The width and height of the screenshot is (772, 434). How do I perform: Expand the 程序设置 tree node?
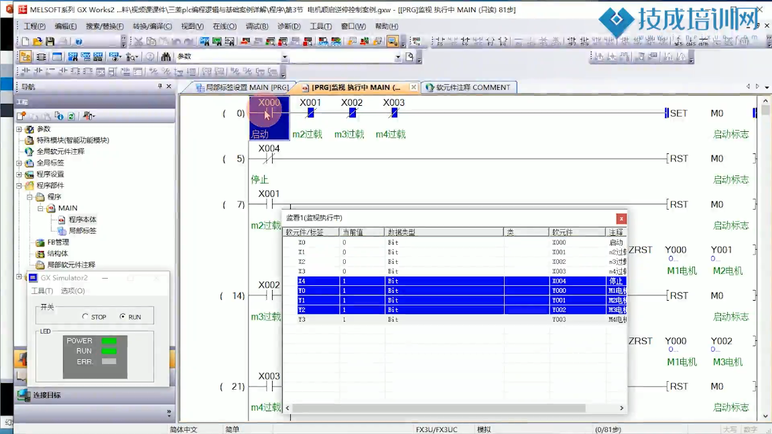(x=19, y=174)
